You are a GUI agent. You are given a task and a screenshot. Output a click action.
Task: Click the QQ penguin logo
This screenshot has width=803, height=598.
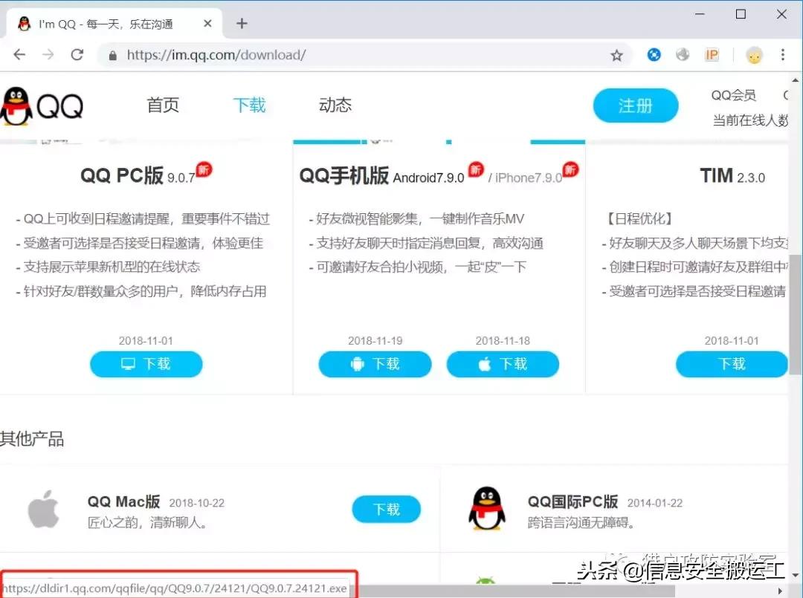[19, 105]
